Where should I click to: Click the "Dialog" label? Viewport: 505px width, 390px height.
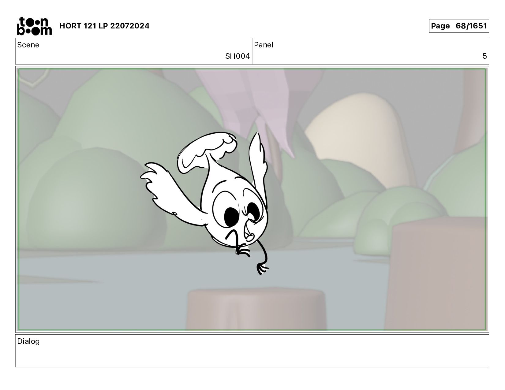point(28,341)
